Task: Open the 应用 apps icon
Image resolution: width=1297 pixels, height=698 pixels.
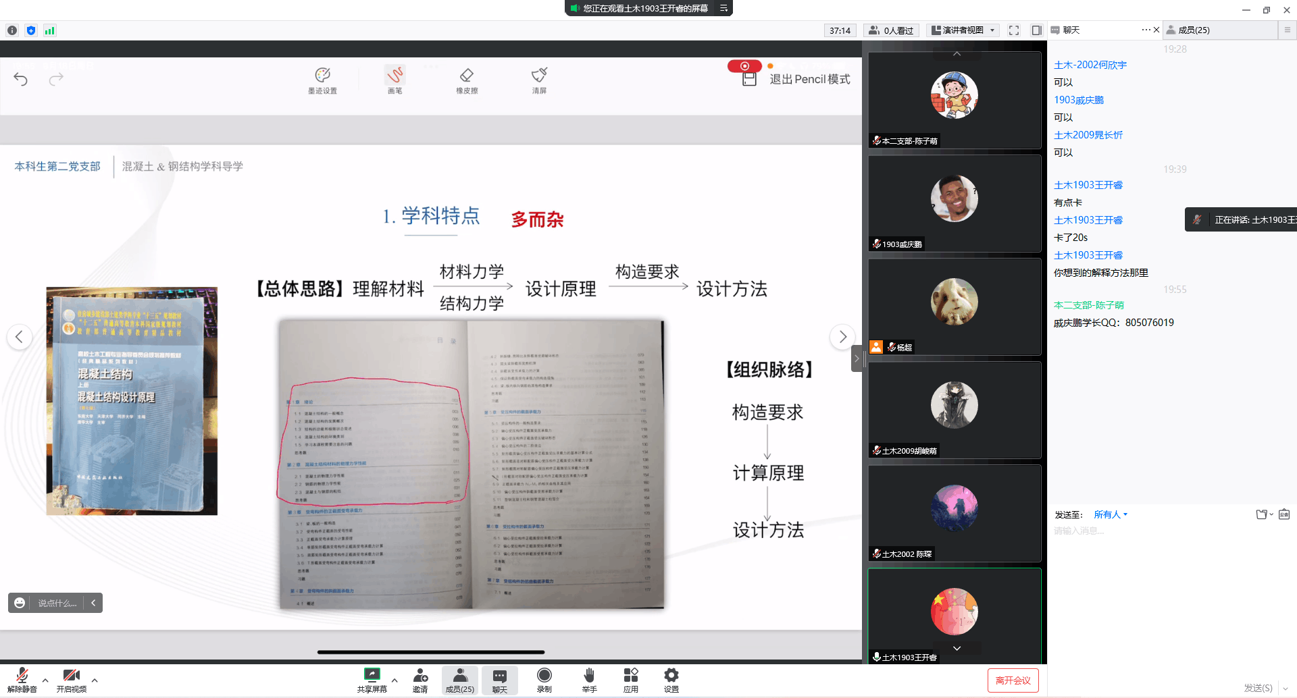Action: (630, 679)
